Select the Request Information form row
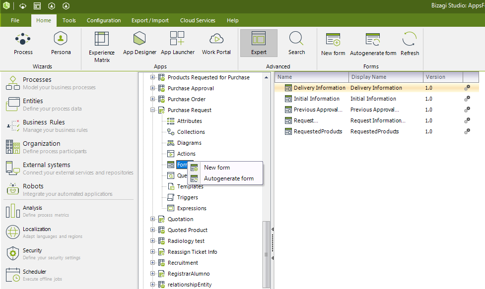The width and height of the screenshot is (485, 289). click(x=376, y=120)
